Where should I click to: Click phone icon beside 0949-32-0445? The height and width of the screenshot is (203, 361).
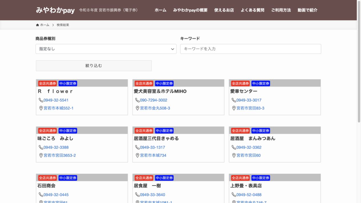(x=41, y=195)
